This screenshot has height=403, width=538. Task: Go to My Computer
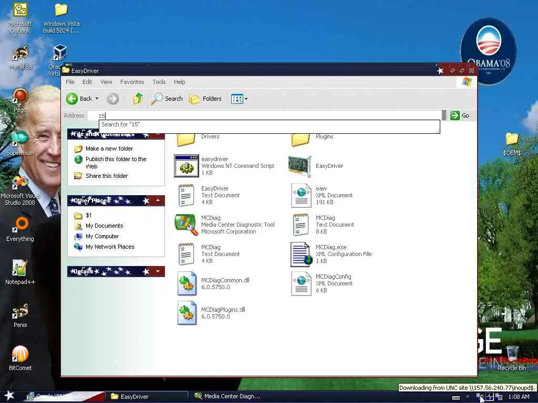[x=102, y=236]
